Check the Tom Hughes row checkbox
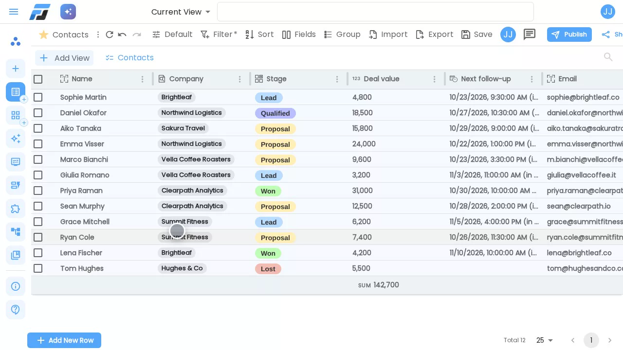This screenshot has width=623, height=350. [38, 268]
